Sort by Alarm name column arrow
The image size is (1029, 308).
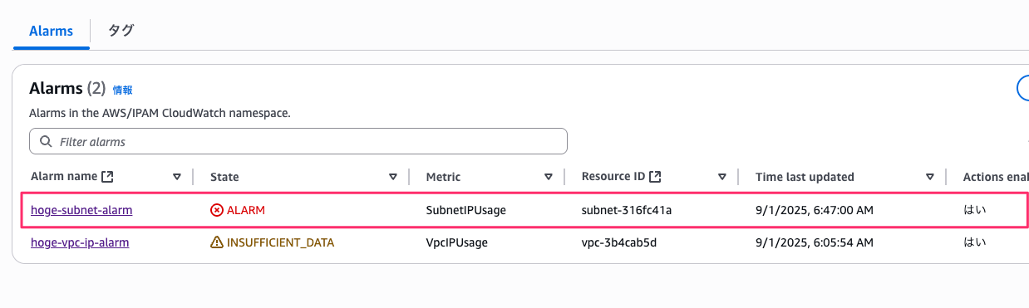coord(176,177)
